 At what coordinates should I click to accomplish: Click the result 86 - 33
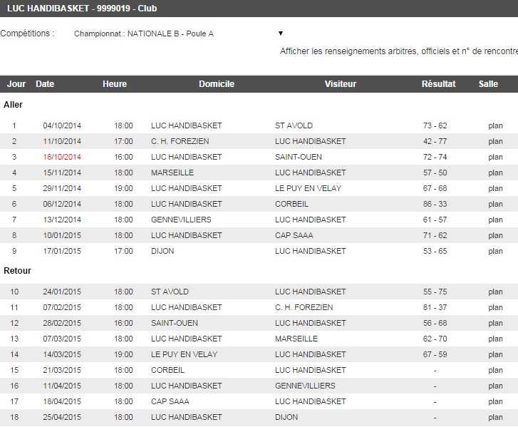(435, 204)
